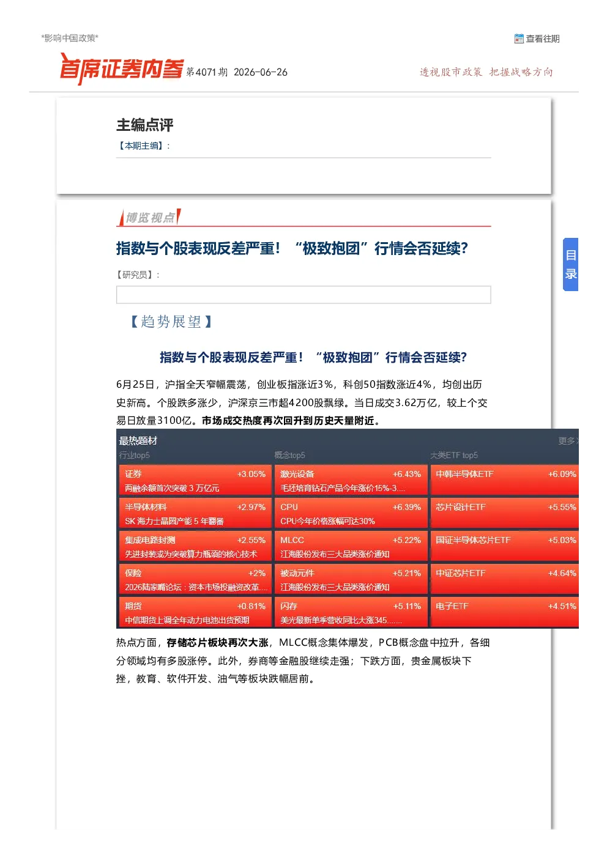
Task: Click the 更多 link in 最热题材
Action: click(567, 440)
